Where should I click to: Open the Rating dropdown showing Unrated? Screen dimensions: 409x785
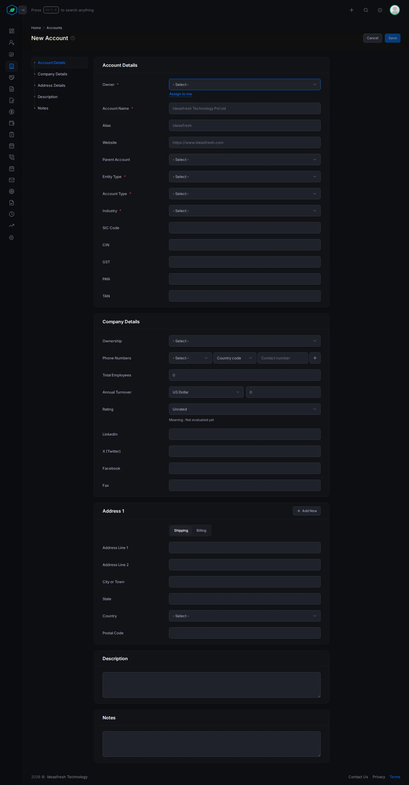pyautogui.click(x=245, y=409)
